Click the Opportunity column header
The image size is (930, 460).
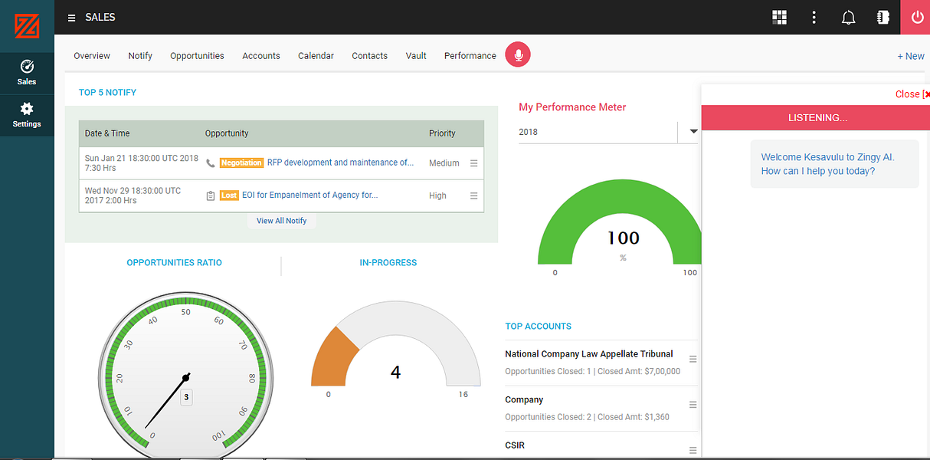[227, 133]
